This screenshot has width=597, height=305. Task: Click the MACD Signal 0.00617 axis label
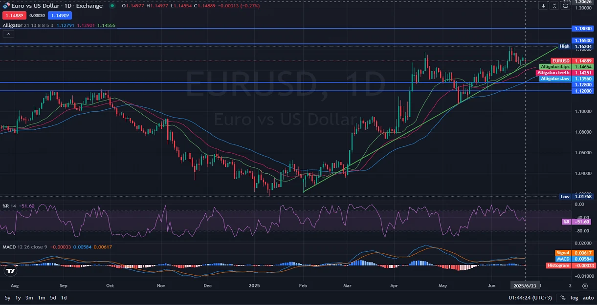(x=574, y=253)
